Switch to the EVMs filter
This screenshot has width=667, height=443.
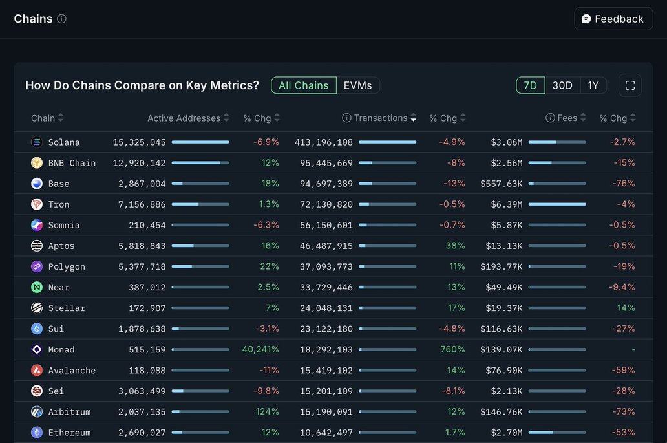(x=357, y=85)
